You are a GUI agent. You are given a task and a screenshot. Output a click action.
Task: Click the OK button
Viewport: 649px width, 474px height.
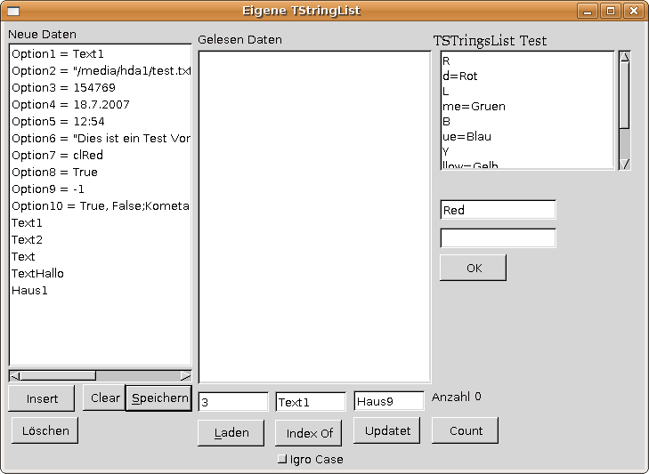pyautogui.click(x=473, y=268)
